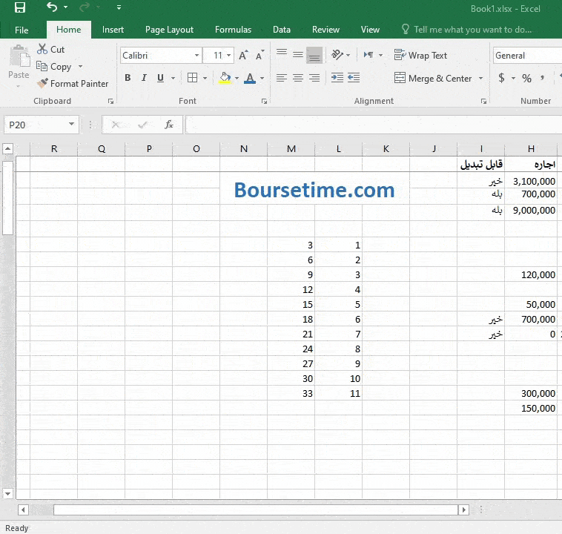The width and height of the screenshot is (562, 534).
Task: Click Align Right icon
Action: tap(314, 78)
